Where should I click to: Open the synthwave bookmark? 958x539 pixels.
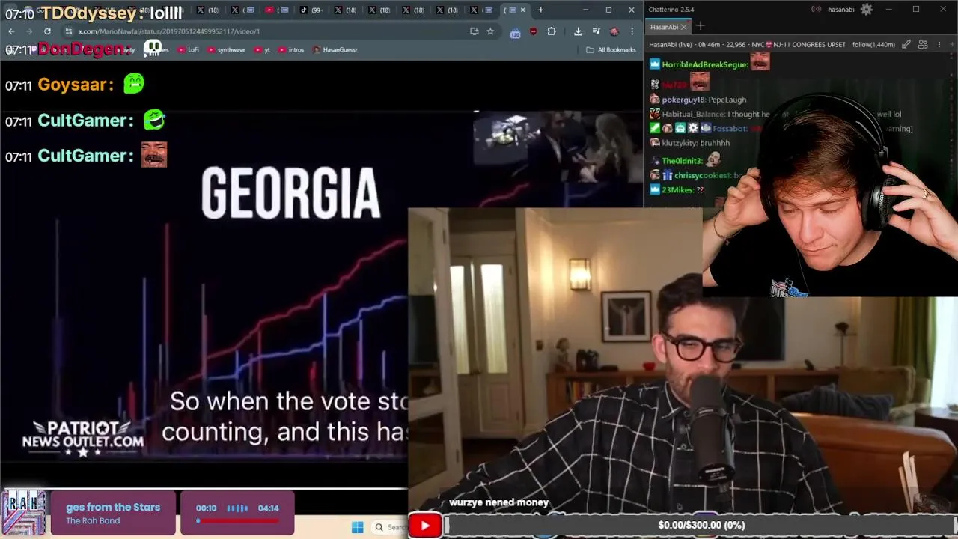tap(227, 49)
